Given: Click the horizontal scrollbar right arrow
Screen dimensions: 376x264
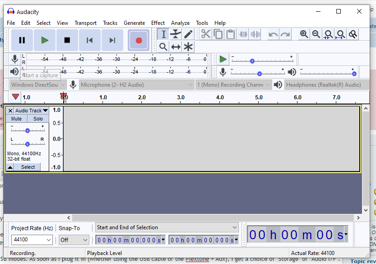Looking at the screenshot, I should tap(358, 218).
